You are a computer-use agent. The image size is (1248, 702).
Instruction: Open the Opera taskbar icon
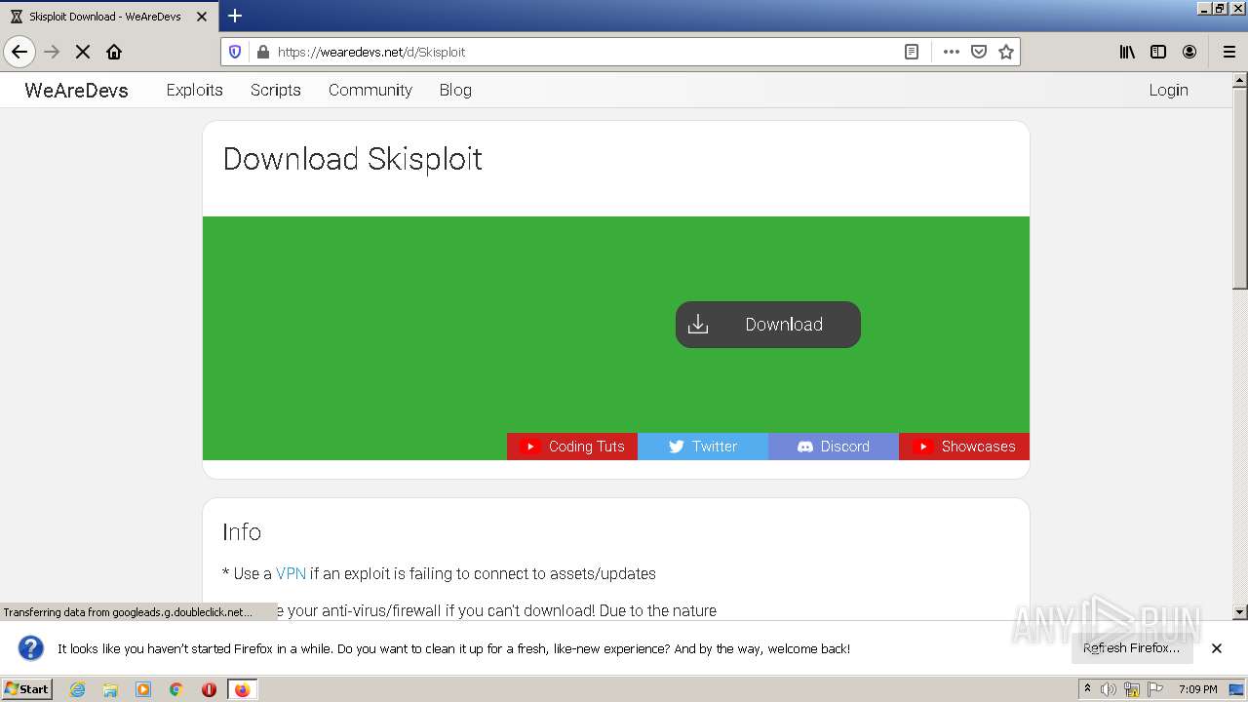[209, 689]
